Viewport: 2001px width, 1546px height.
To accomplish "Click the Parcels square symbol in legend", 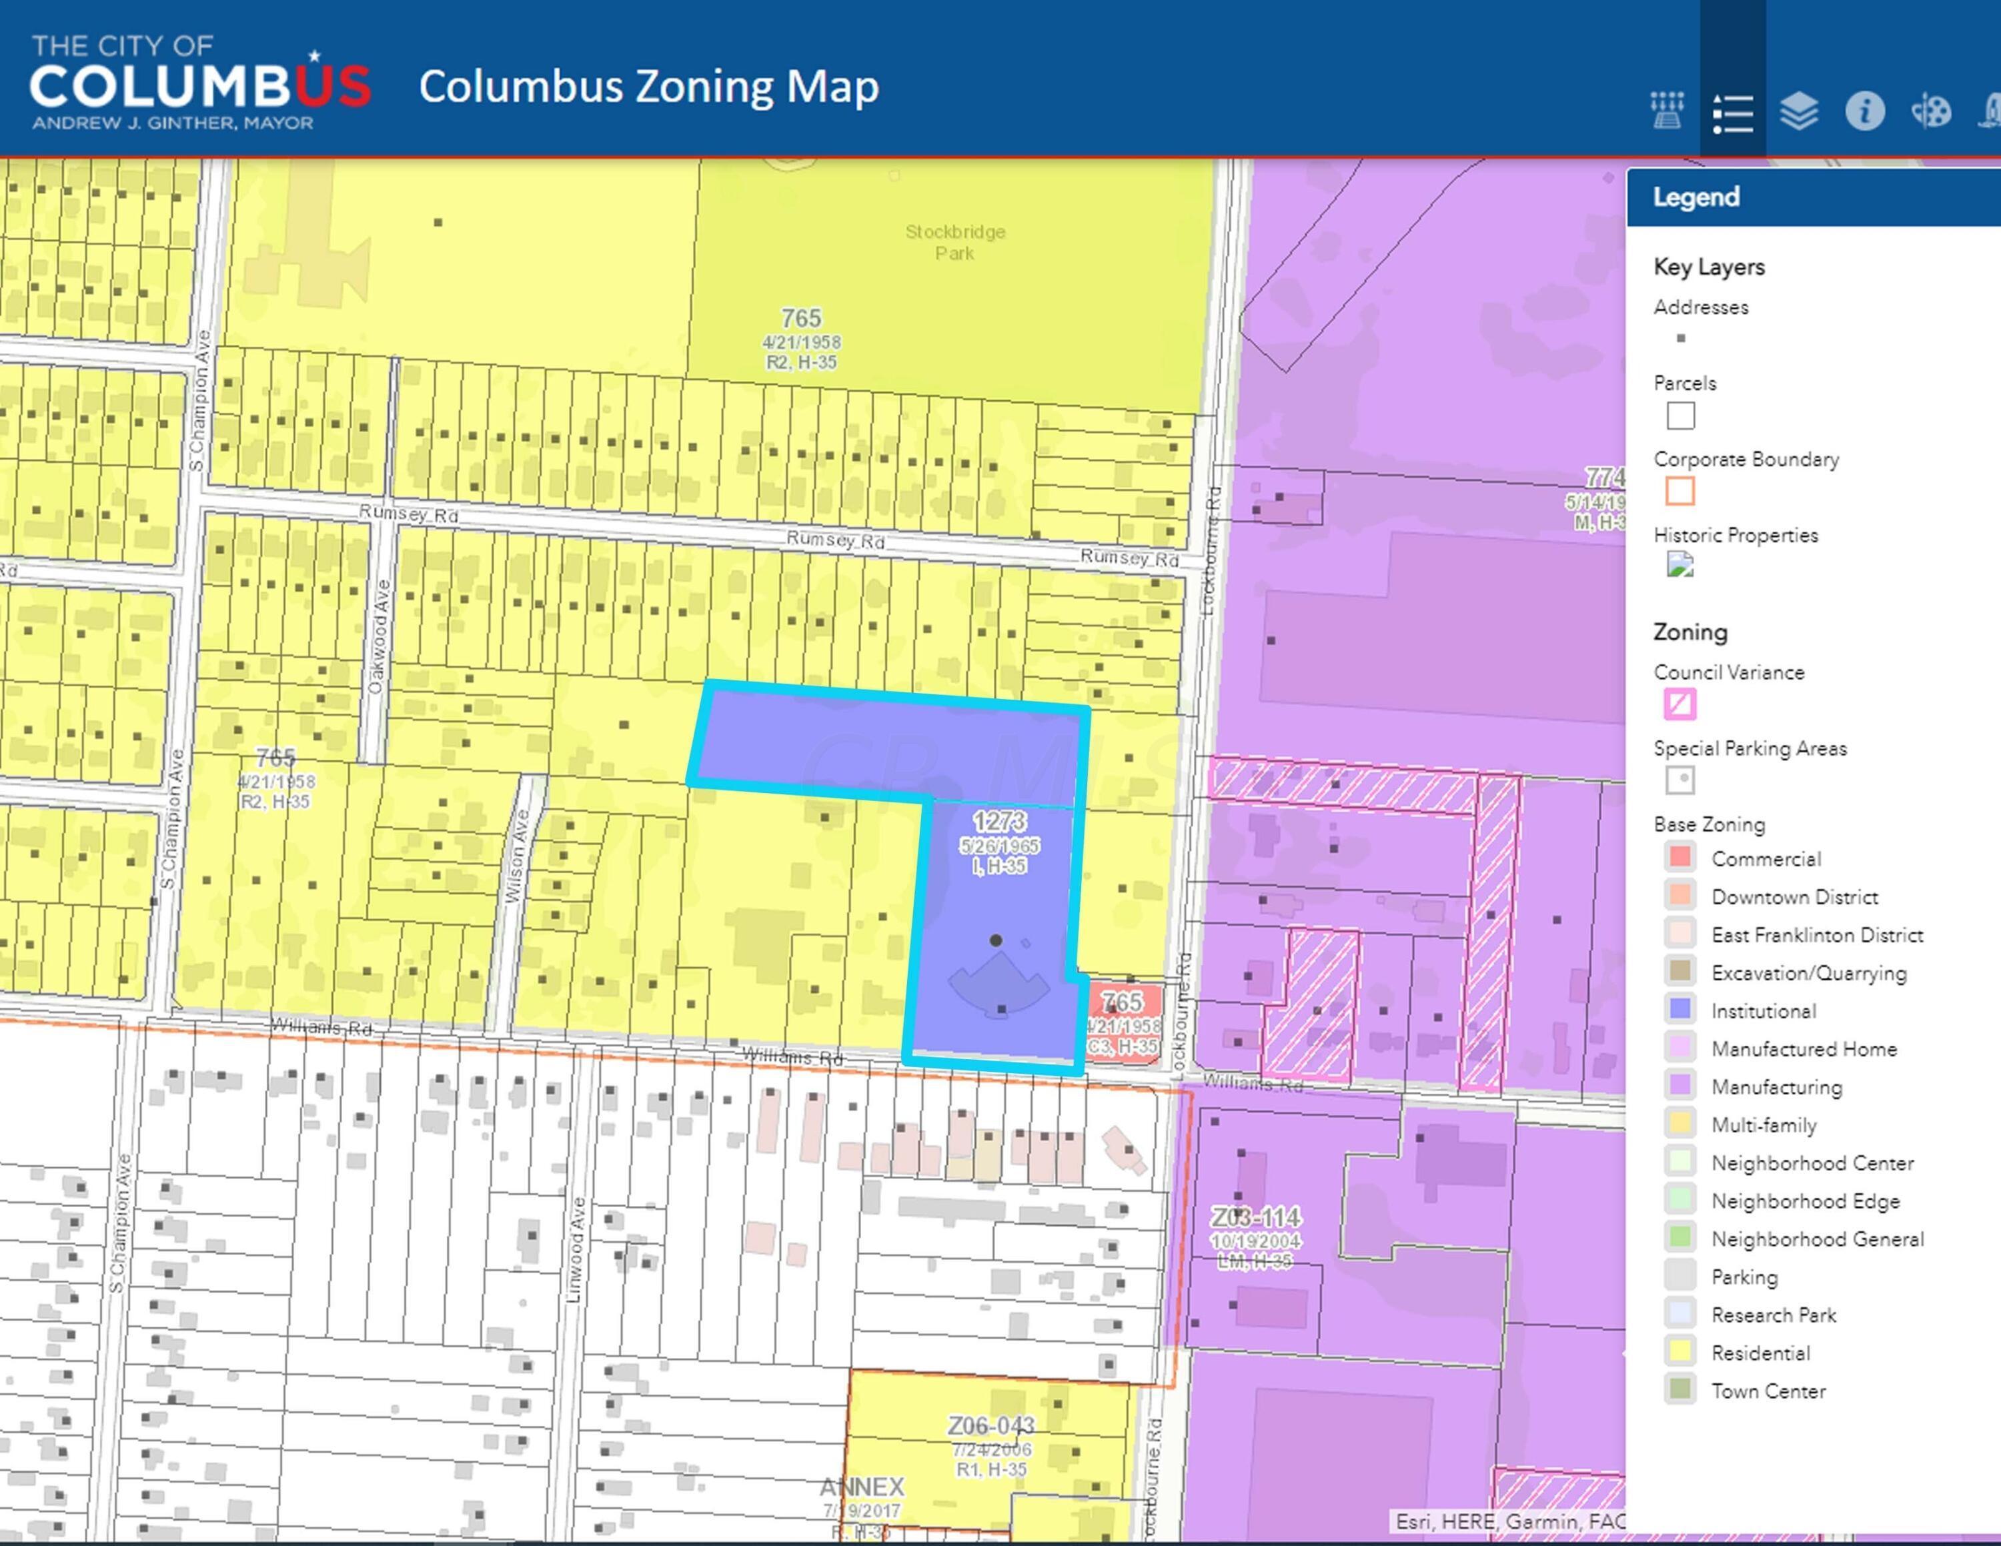I will pyautogui.click(x=1680, y=416).
